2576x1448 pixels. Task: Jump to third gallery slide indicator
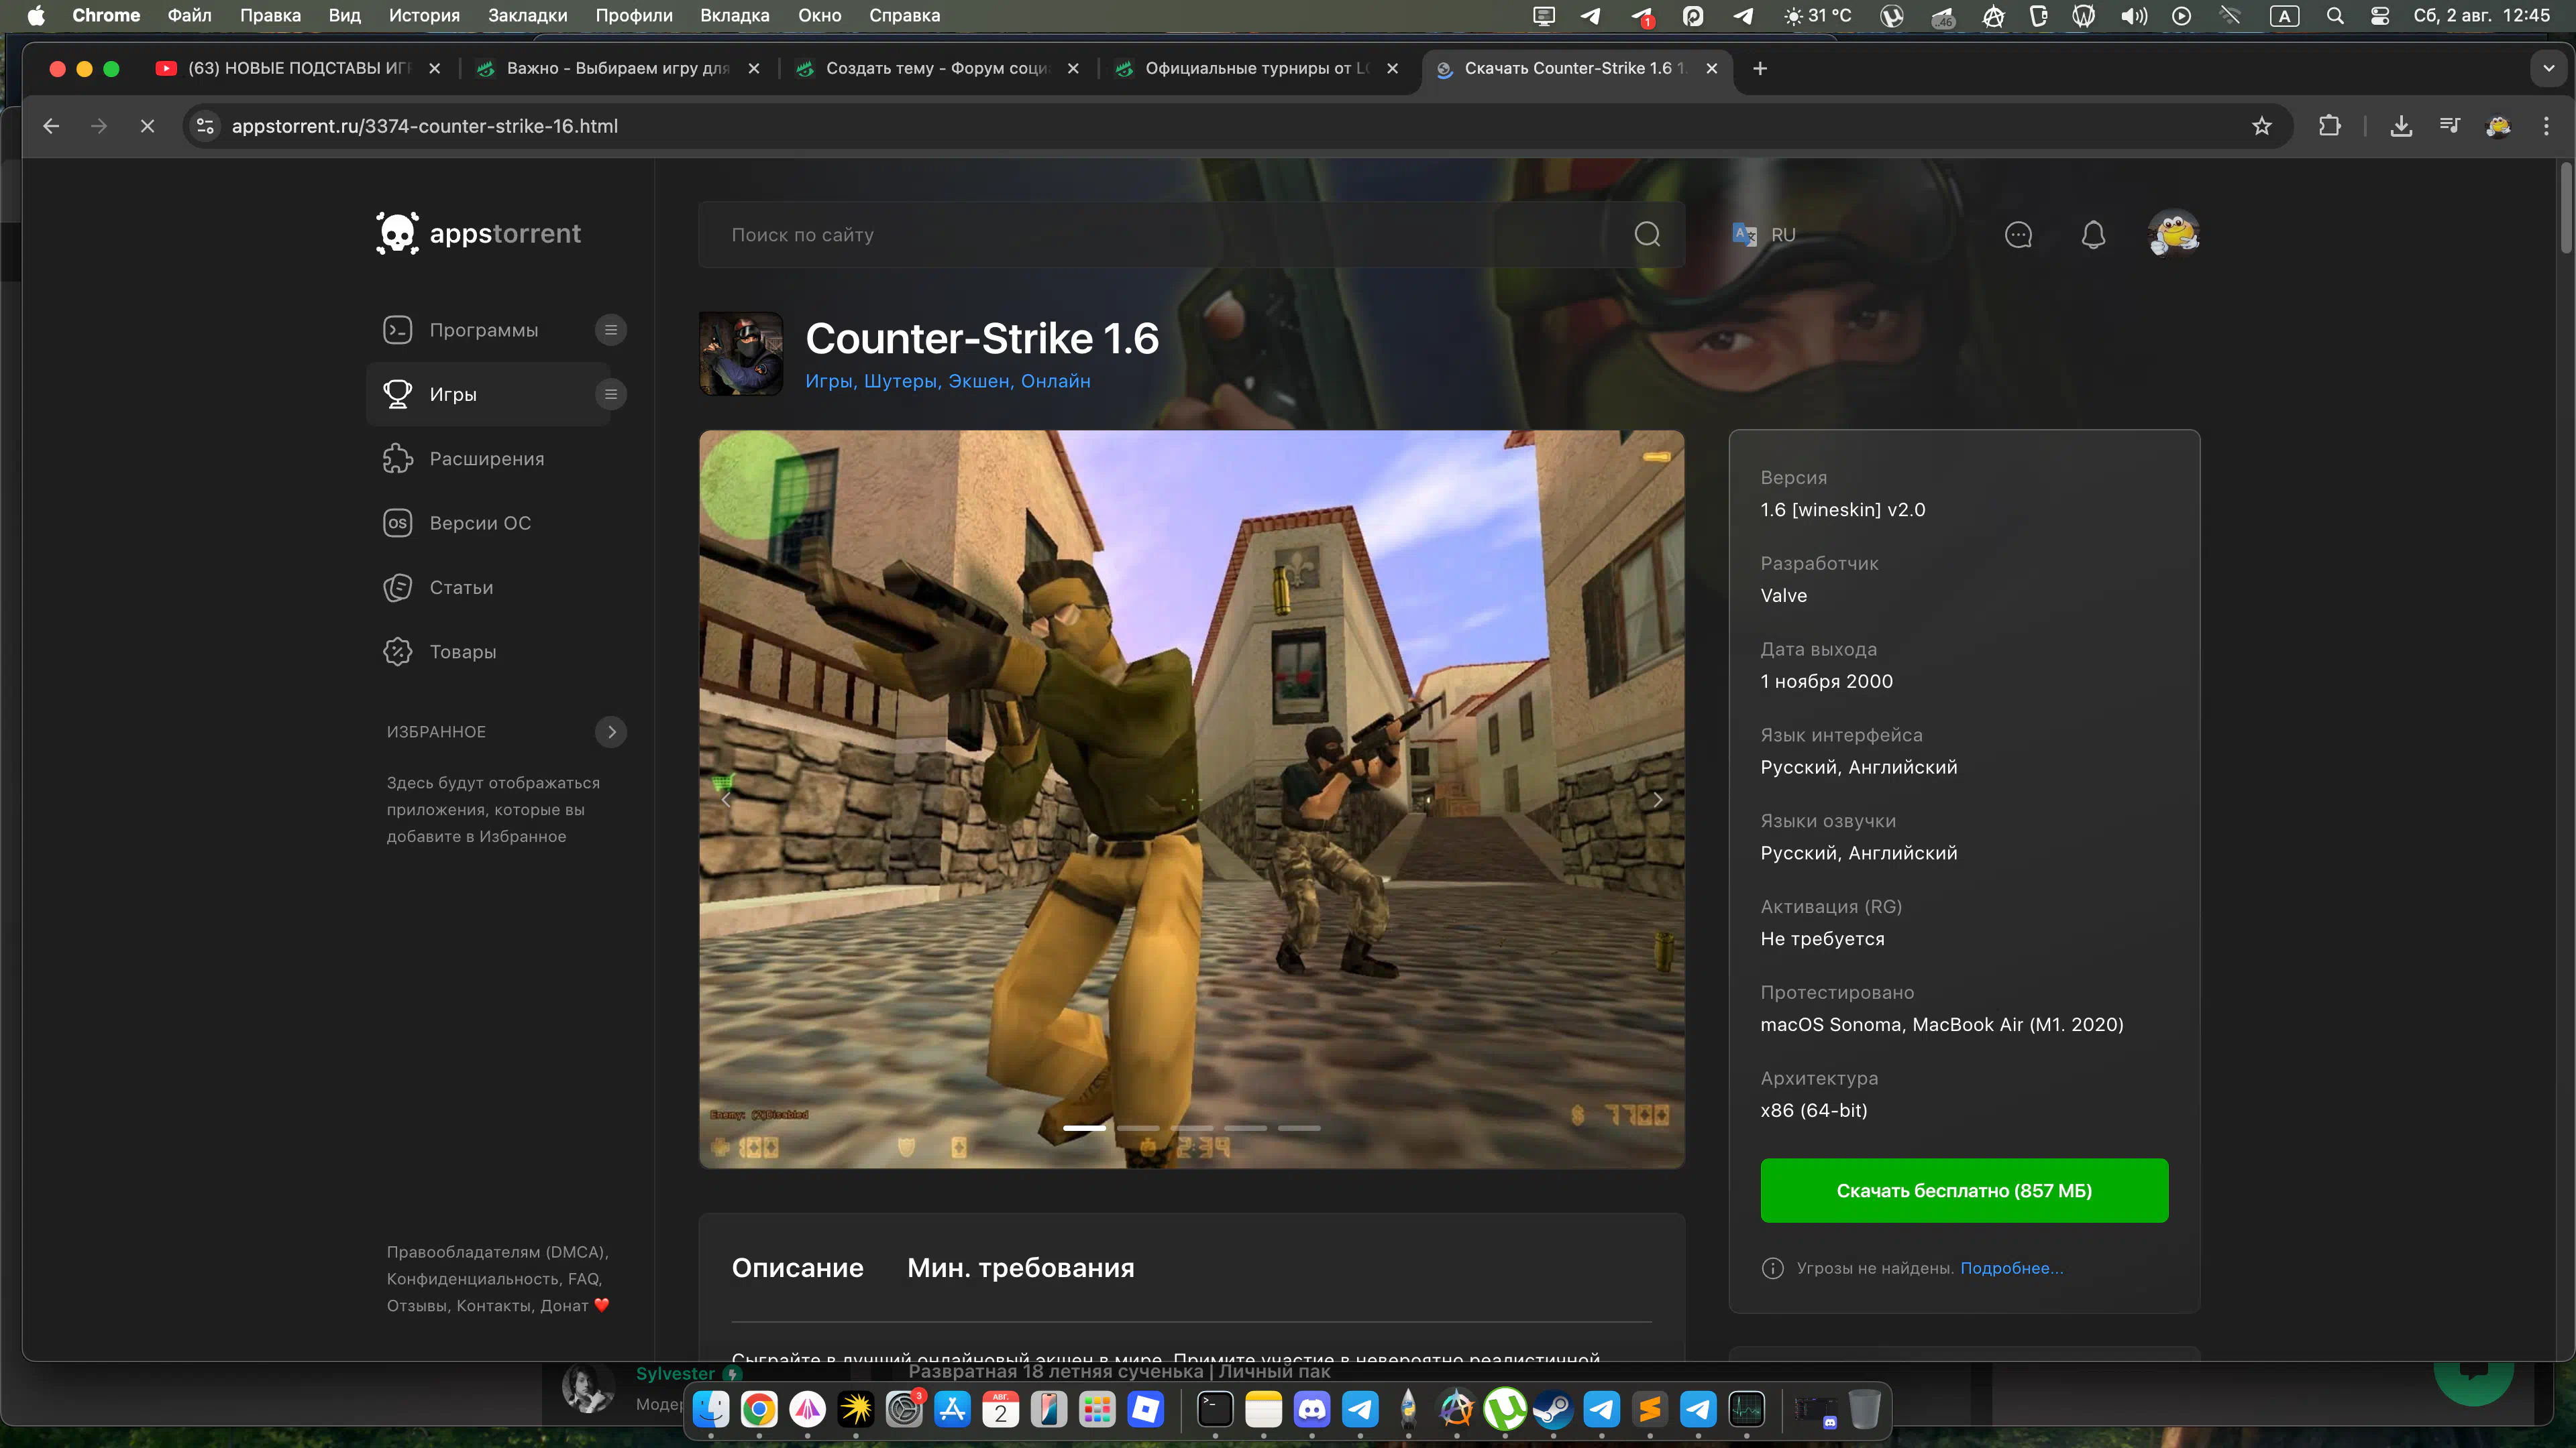click(x=1192, y=1128)
